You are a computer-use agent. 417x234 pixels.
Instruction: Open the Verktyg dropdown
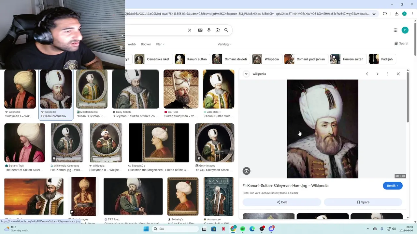pyautogui.click(x=224, y=44)
